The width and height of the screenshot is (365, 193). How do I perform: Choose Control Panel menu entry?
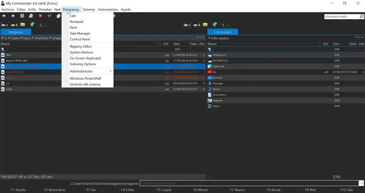point(88,39)
